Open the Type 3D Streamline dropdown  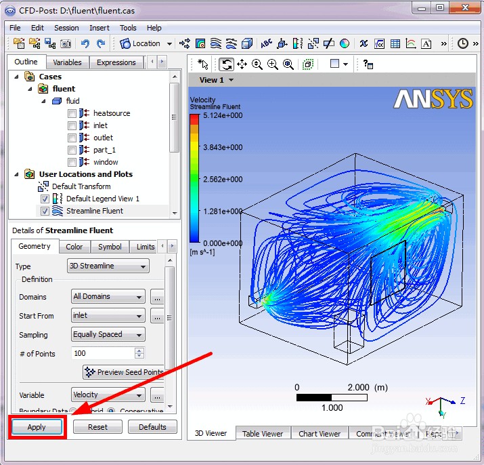(108, 266)
